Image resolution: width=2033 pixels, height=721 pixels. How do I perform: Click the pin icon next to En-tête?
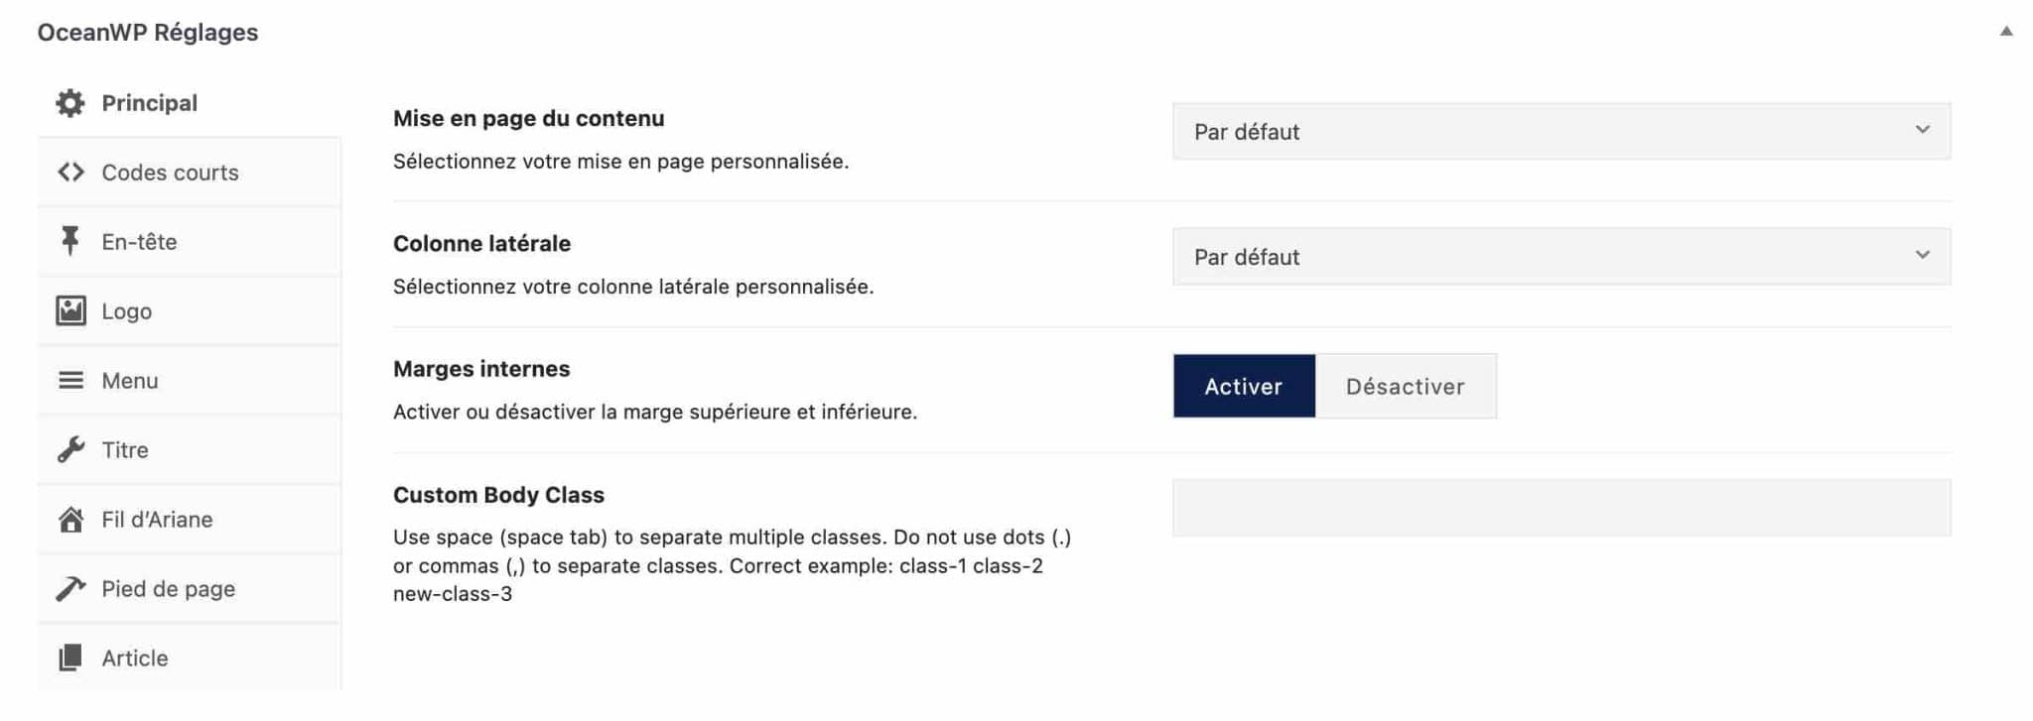68,241
